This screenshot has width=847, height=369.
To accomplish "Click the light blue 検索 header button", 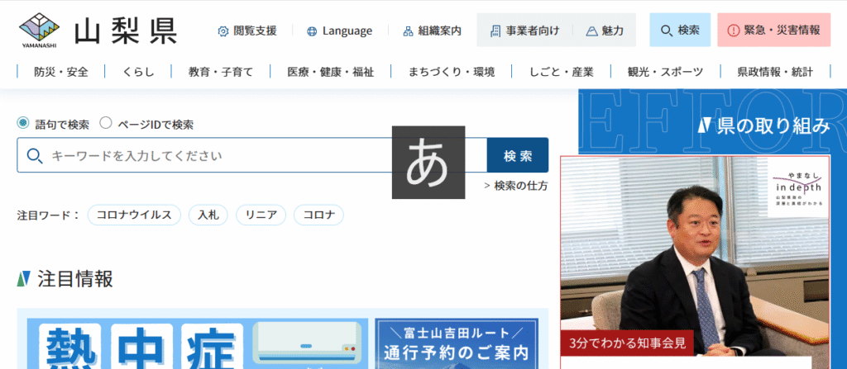I will point(680,31).
